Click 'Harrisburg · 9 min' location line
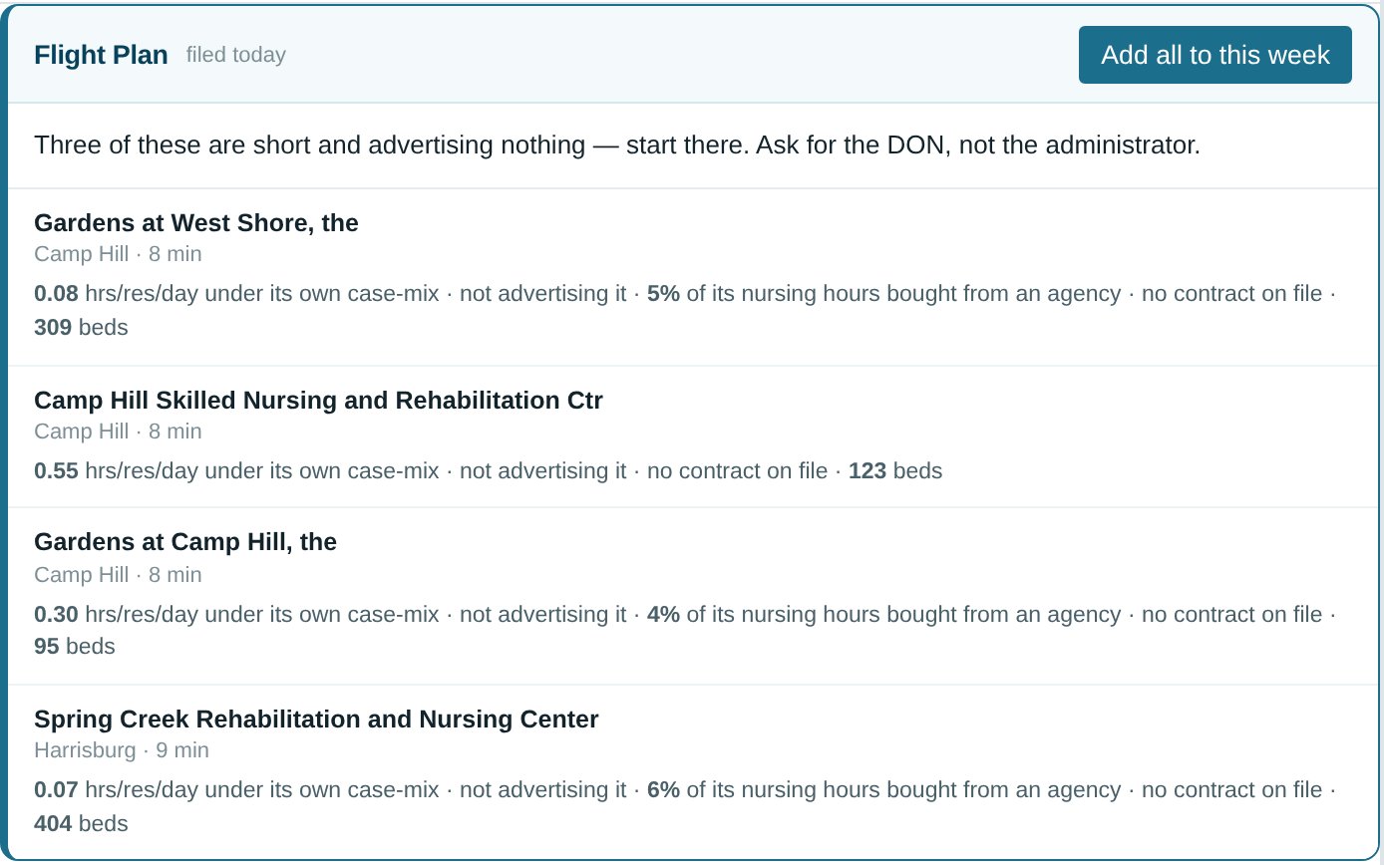Image resolution: width=1384 pixels, height=865 pixels. click(x=122, y=750)
